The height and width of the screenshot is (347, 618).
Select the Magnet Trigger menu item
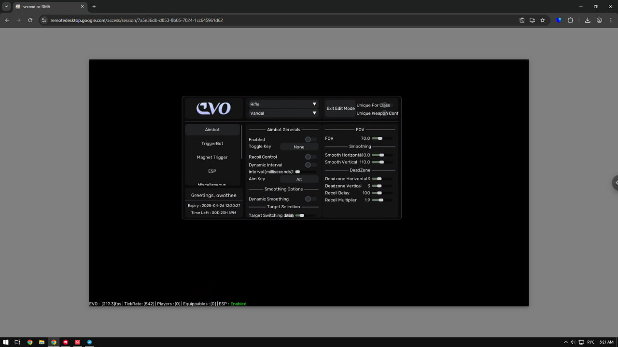[x=212, y=157]
